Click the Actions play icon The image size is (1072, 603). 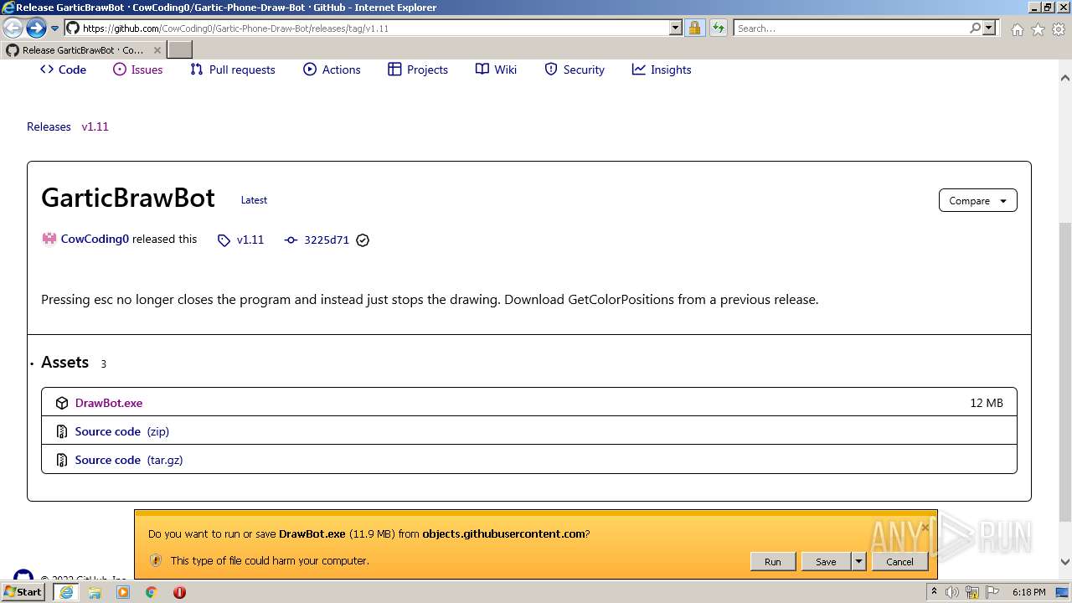[310, 70]
